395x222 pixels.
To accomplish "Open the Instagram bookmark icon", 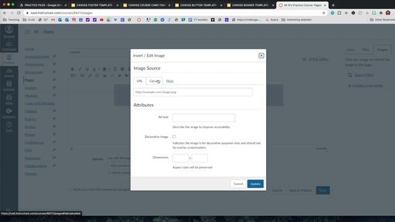I will 74,20.
